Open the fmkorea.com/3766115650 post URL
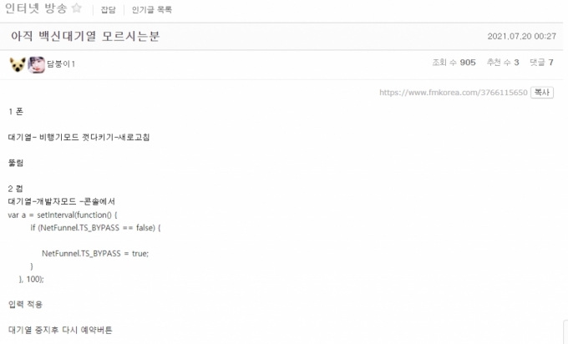 [x=454, y=93]
